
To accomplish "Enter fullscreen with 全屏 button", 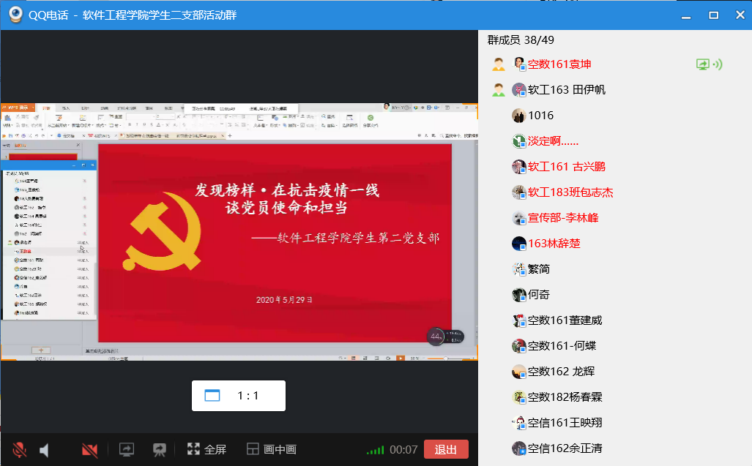I will click(x=206, y=449).
